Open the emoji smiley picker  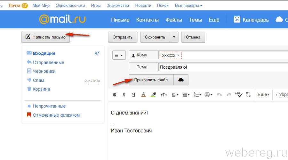(x=208, y=95)
